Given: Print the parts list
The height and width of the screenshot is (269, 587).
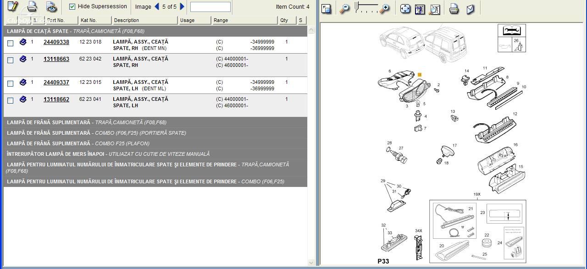Looking at the screenshot, I should 32,6.
